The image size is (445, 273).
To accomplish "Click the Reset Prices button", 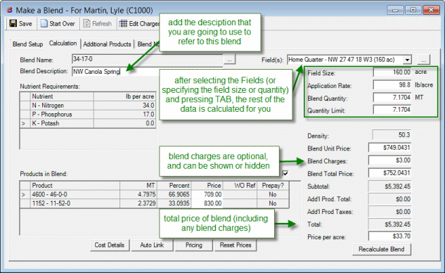I will click(236, 245).
